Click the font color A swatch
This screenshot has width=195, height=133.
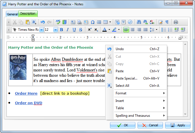click(x=105, y=30)
